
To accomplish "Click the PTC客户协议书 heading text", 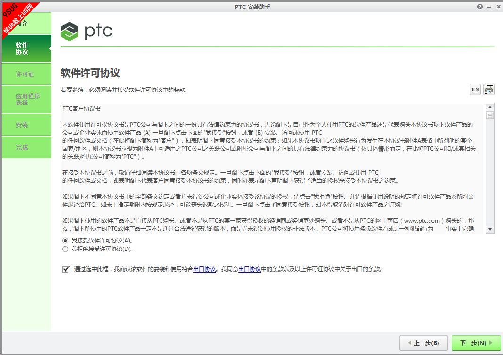I will [x=81, y=109].
